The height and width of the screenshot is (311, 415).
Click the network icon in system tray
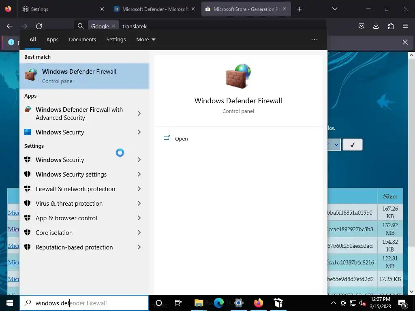click(x=353, y=303)
